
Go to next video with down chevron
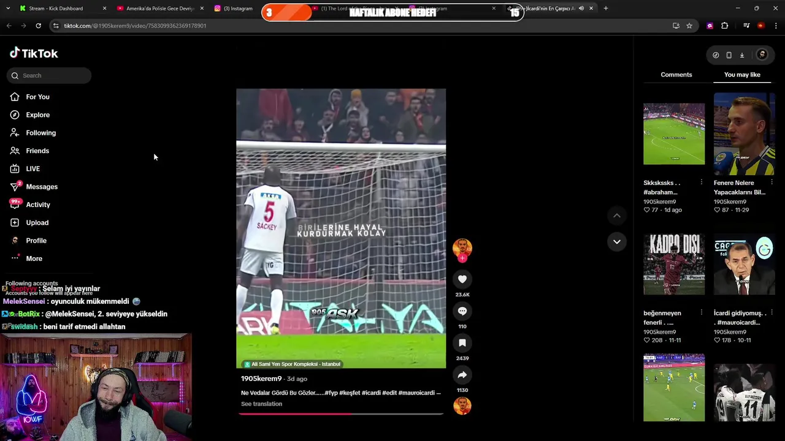(x=617, y=241)
